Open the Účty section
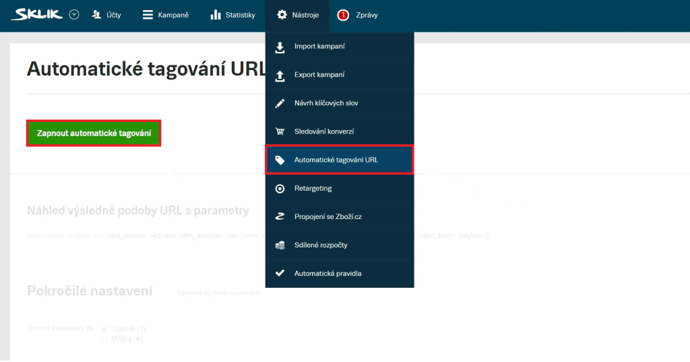Viewport: 690px width, 362px height. (x=106, y=15)
